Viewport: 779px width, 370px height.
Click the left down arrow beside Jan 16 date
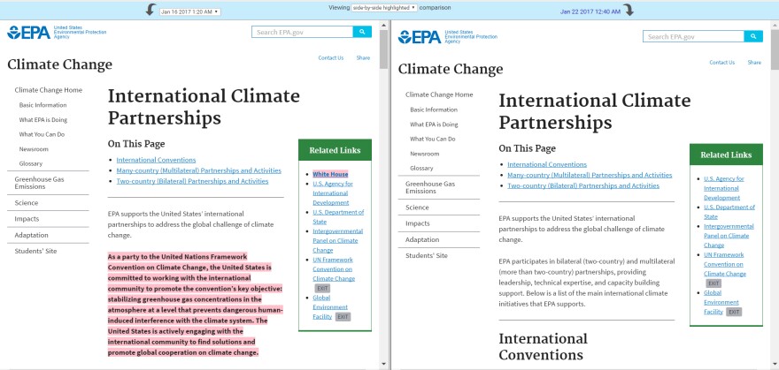[151, 10]
